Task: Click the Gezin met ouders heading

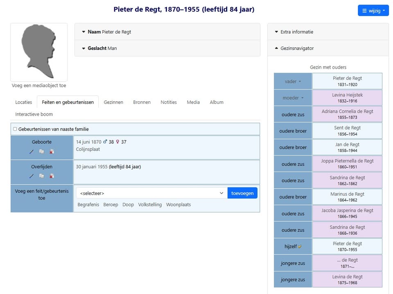Action: click(x=328, y=67)
